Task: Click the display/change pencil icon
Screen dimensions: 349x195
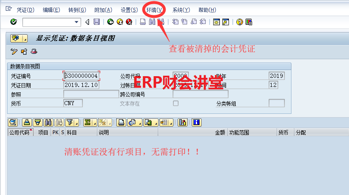Action: pos(14,52)
